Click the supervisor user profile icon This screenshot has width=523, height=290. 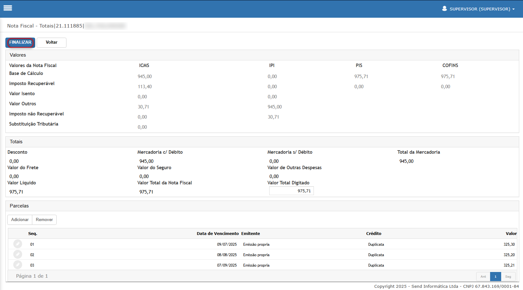(445, 9)
